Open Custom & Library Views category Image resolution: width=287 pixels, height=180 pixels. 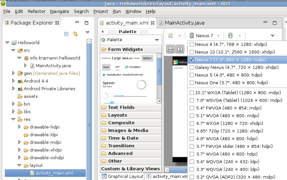tap(131, 169)
